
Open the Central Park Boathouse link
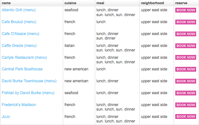point(22,69)
